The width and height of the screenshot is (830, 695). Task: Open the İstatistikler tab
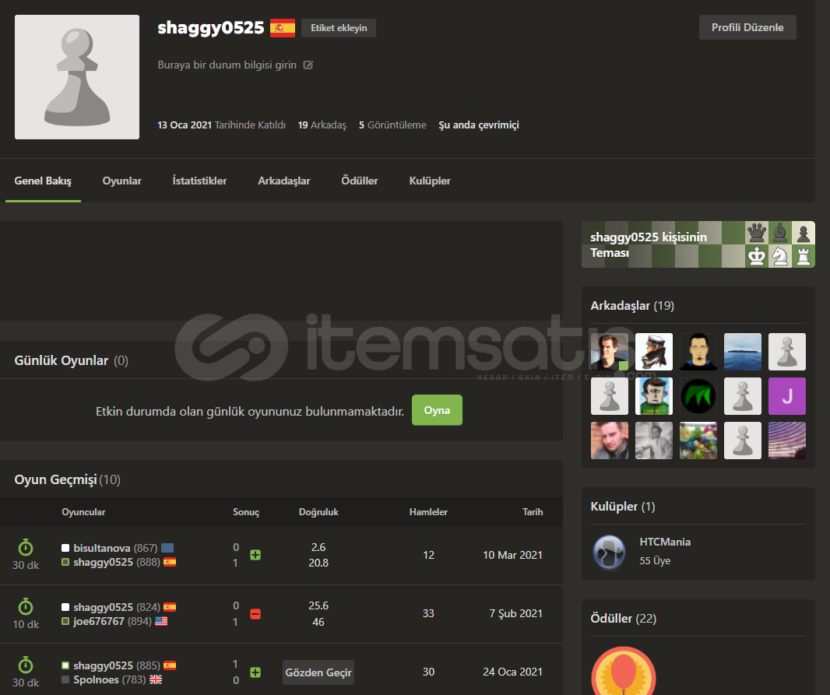tap(199, 181)
